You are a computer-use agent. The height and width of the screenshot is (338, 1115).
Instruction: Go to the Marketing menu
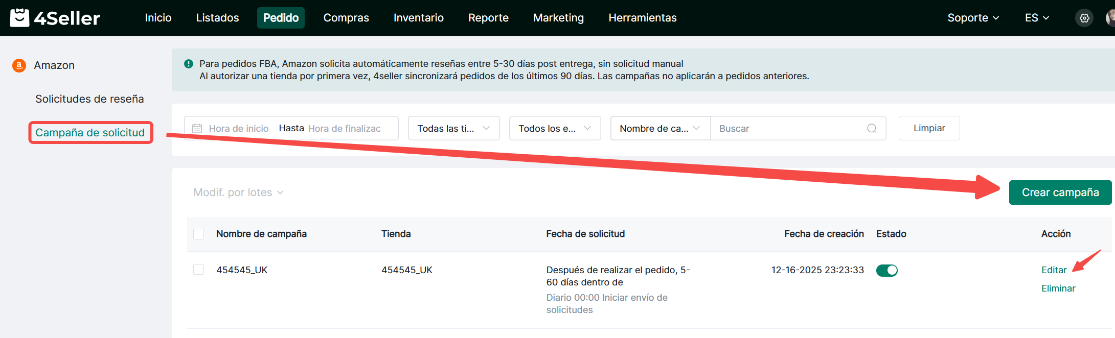(x=558, y=18)
